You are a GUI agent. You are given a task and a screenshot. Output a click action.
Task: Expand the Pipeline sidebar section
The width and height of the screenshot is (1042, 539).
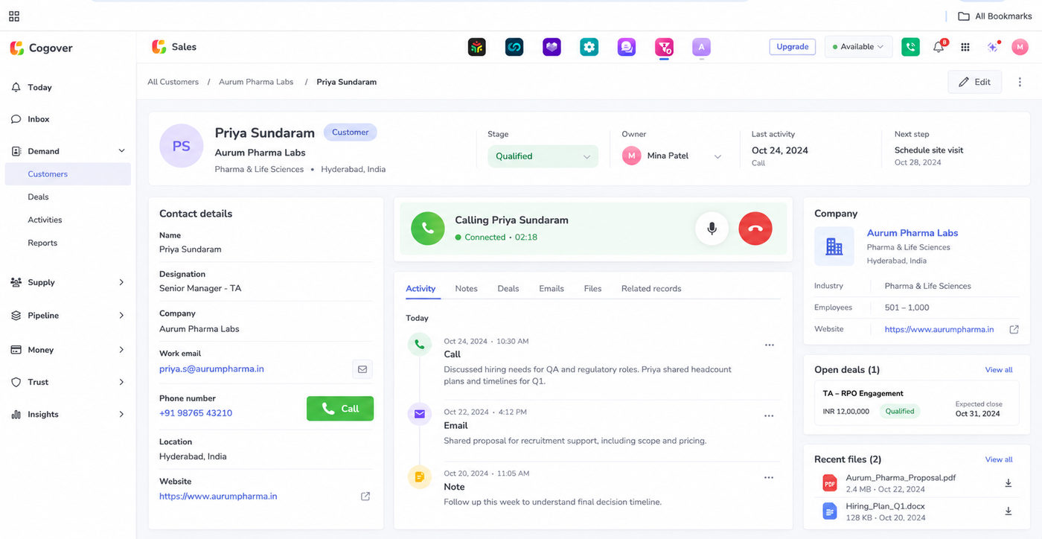pyautogui.click(x=122, y=316)
